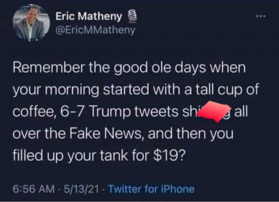Click the 5/13/21 date

81,189
